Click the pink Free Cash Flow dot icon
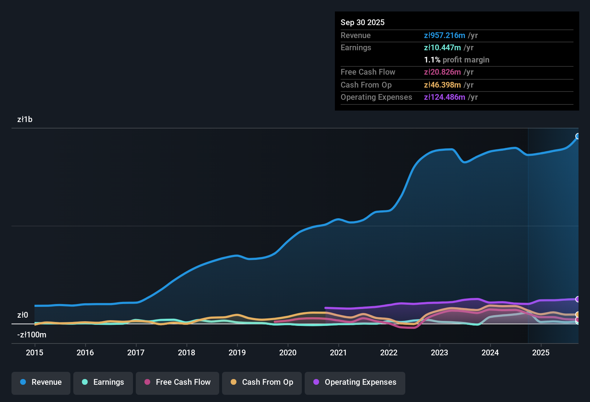This screenshot has width=590, height=402. (x=147, y=382)
